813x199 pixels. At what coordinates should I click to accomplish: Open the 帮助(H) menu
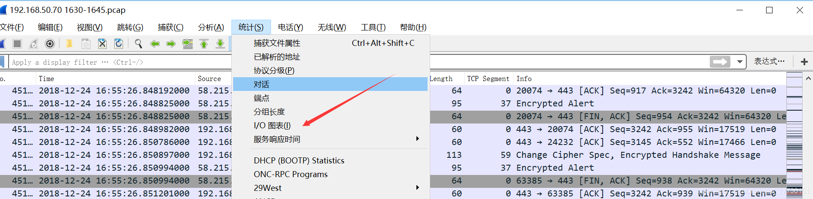pos(413,27)
